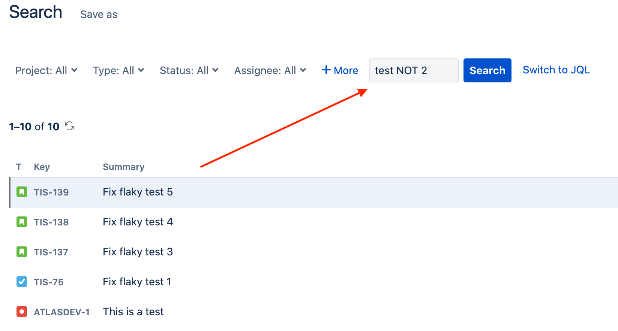Image resolution: width=618 pixels, height=331 pixels.
Task: Click the story icon for TIS-139
Action: point(22,192)
